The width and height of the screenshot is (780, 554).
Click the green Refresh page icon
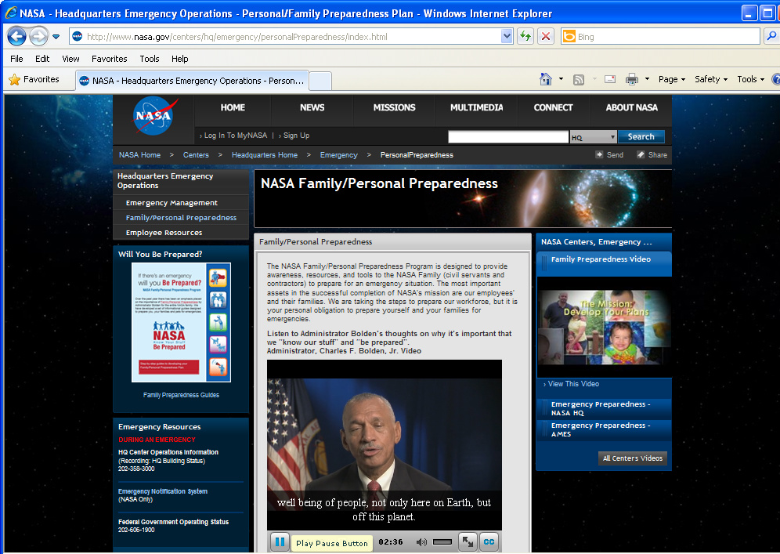(x=525, y=36)
